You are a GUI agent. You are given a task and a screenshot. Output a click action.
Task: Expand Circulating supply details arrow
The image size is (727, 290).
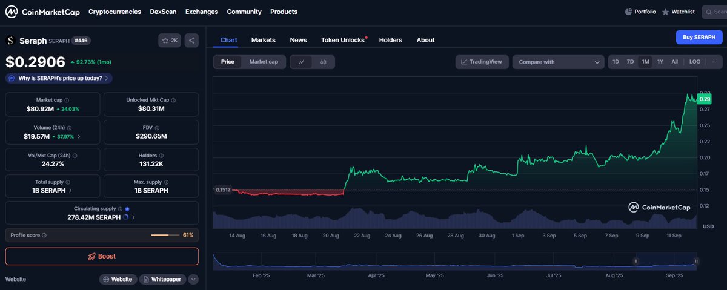pos(133,217)
